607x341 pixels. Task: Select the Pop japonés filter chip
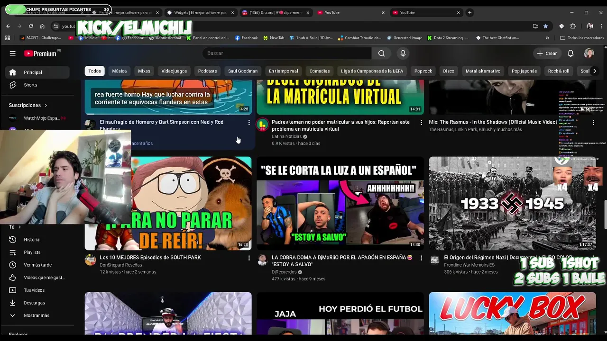pos(524,71)
